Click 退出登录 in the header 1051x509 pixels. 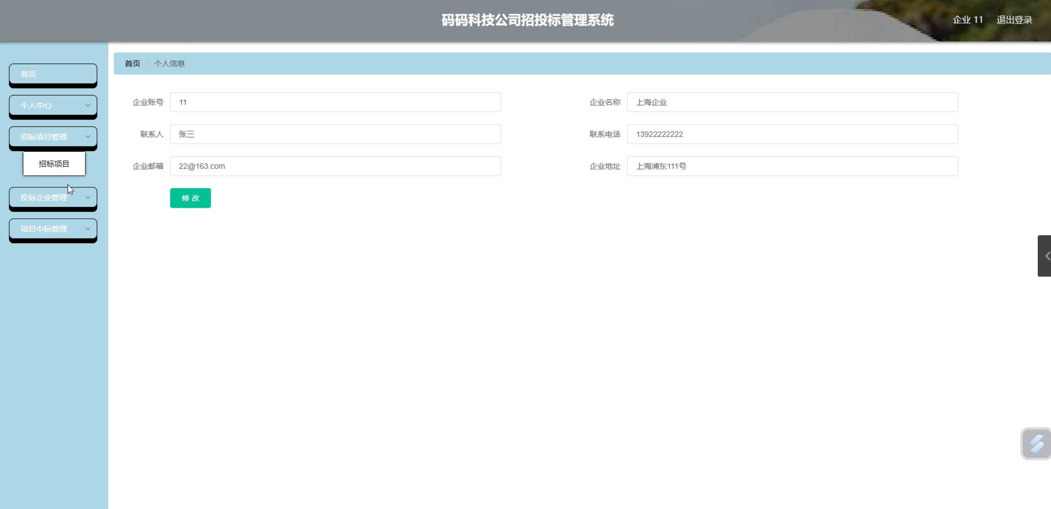[1014, 20]
